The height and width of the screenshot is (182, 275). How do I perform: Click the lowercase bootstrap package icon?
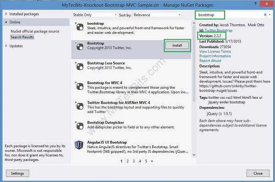coord(80,27)
